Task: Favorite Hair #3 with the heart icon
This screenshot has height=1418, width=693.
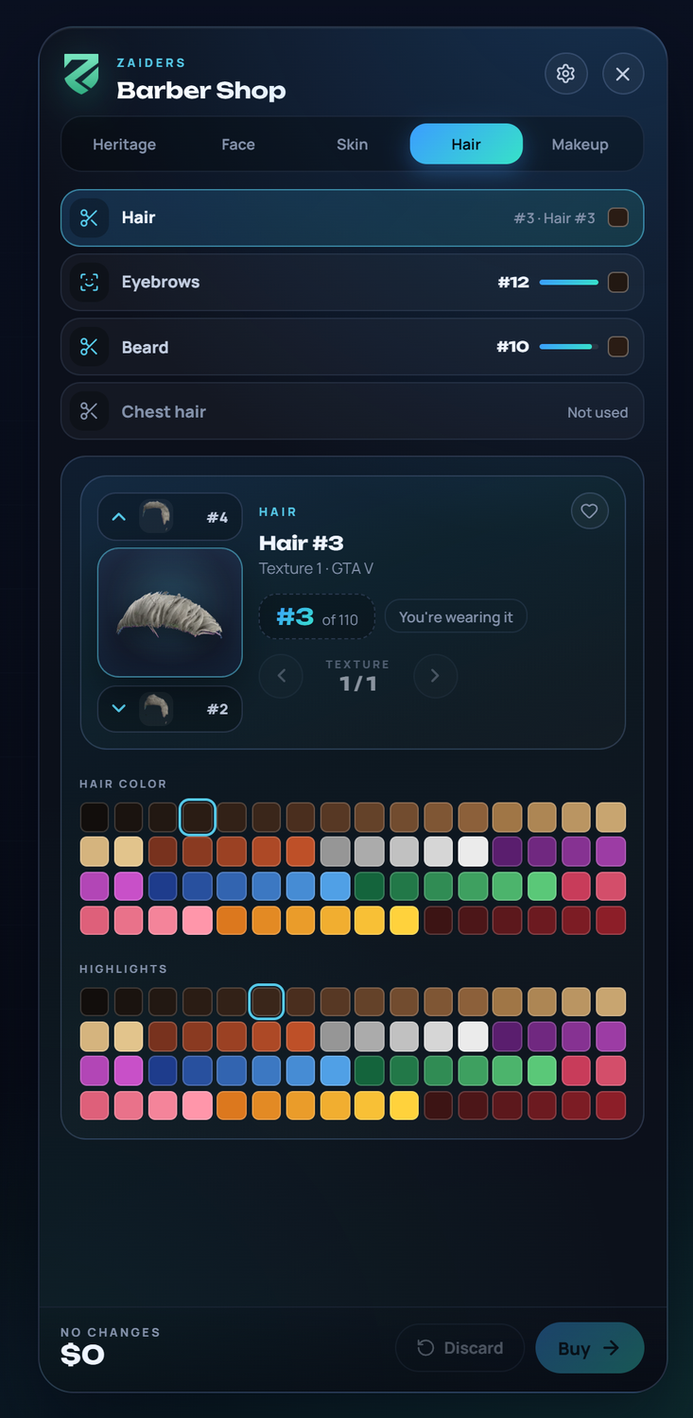Action: 589,511
